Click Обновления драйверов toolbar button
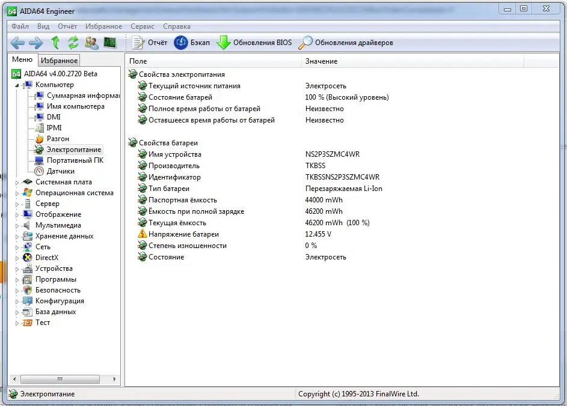The width and height of the screenshot is (567, 406). [x=346, y=43]
